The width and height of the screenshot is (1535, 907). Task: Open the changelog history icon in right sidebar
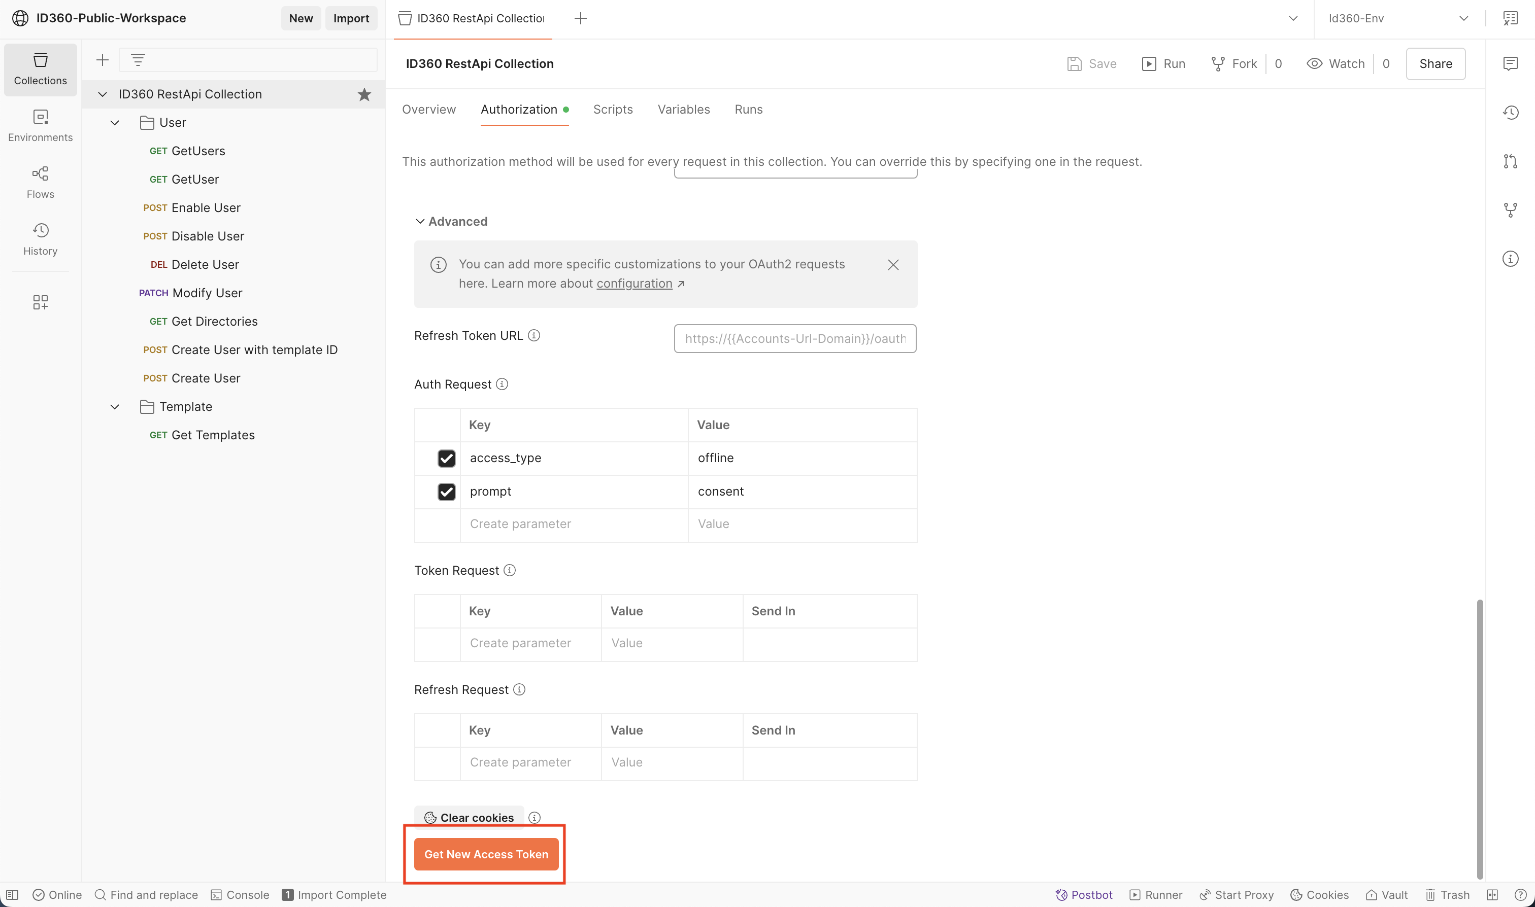pos(1511,113)
